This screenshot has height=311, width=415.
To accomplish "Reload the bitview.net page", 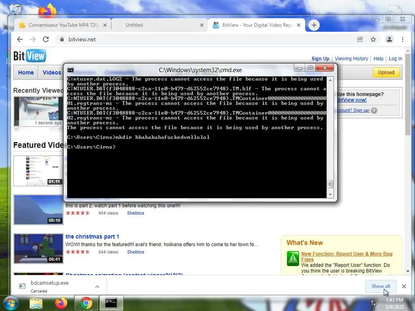I will pyautogui.click(x=46, y=39).
